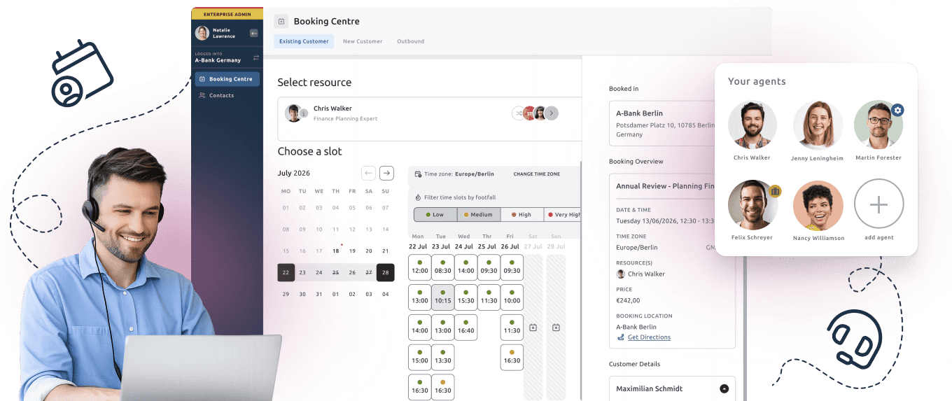The width and height of the screenshot is (952, 401).
Task: Click the time zone calendar icon
Action: (x=419, y=174)
